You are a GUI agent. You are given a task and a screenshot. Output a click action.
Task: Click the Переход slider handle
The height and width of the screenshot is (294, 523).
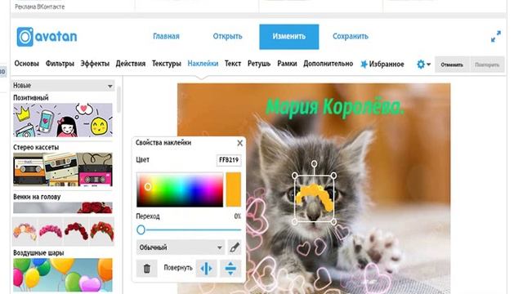[141, 229]
